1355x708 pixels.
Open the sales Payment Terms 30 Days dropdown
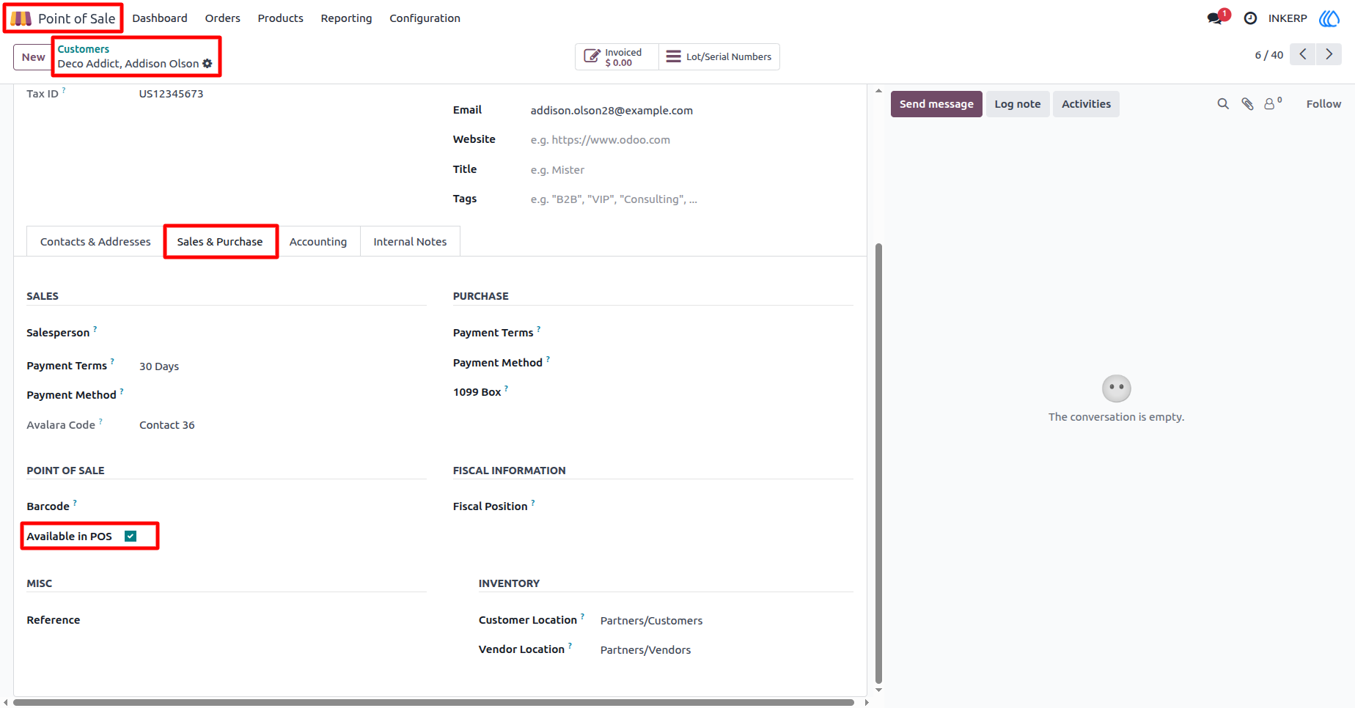[282, 366]
